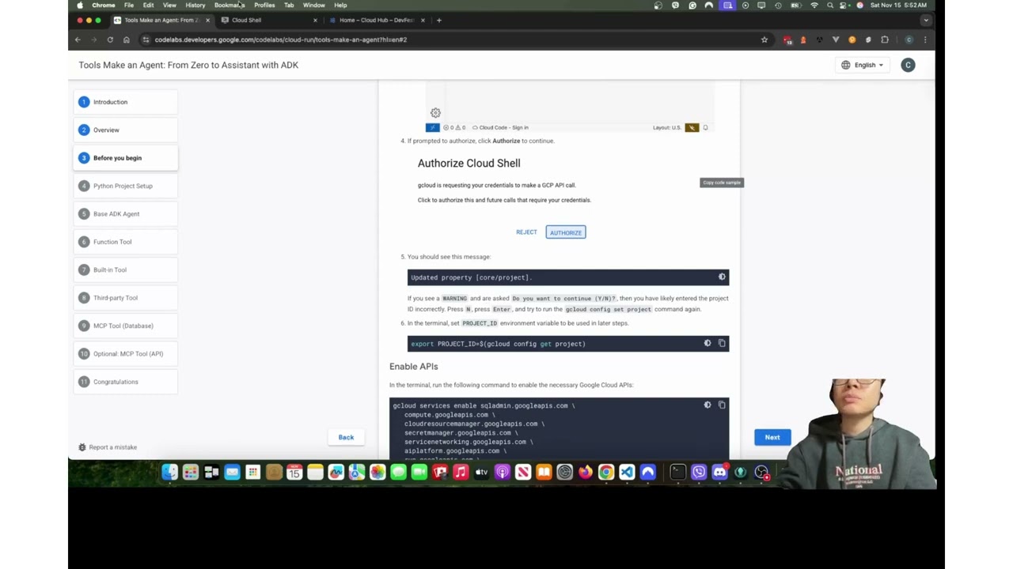1013x569 pixels.
Task: Copy the gcloud services enable command
Action: point(722,405)
